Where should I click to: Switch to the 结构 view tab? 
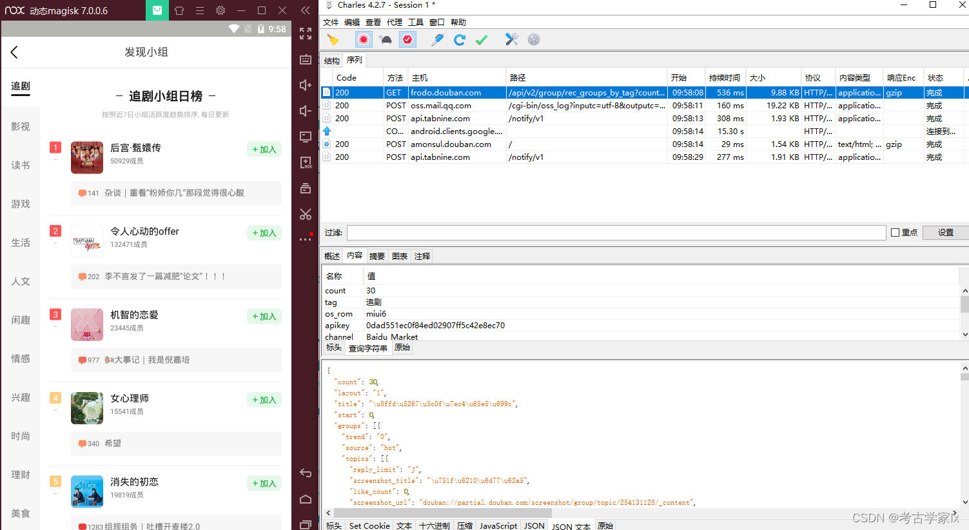point(332,61)
